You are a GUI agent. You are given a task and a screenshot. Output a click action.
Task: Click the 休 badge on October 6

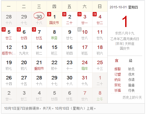pos(19,29)
